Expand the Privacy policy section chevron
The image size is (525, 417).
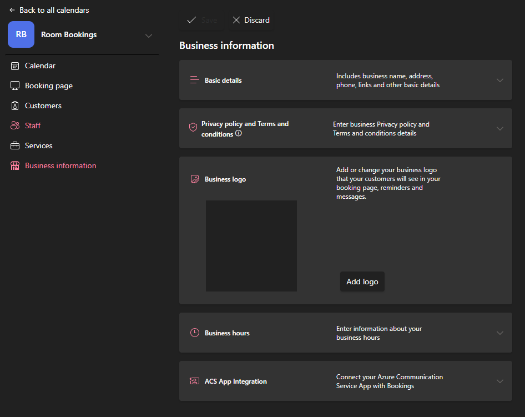coord(500,128)
